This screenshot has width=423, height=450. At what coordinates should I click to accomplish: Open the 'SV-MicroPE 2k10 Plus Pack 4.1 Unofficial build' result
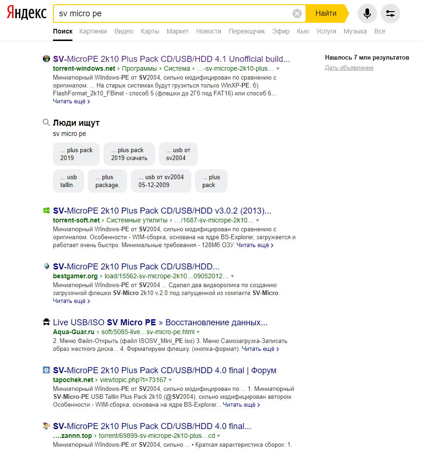click(x=171, y=59)
